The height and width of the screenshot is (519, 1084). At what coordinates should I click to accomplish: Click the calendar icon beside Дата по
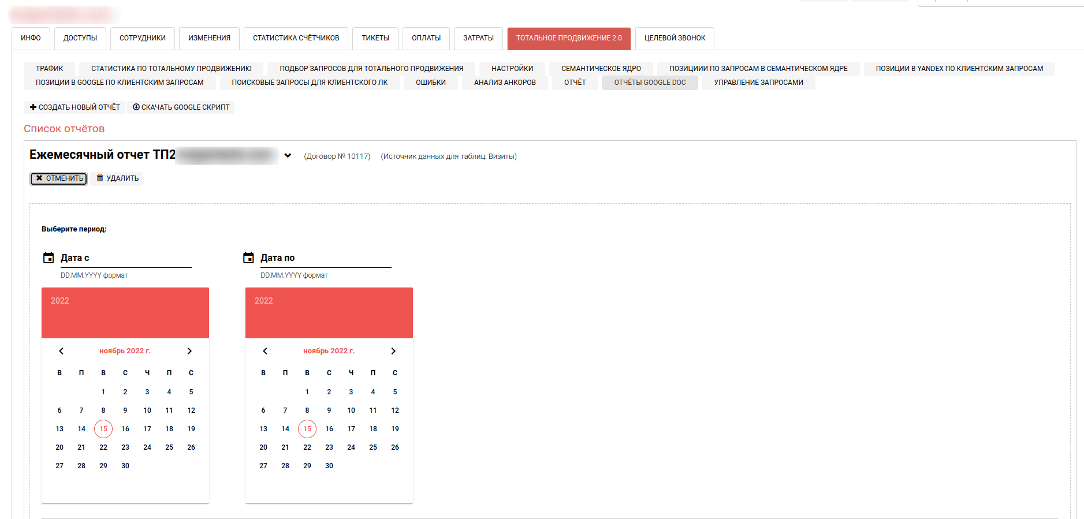pyautogui.click(x=248, y=258)
